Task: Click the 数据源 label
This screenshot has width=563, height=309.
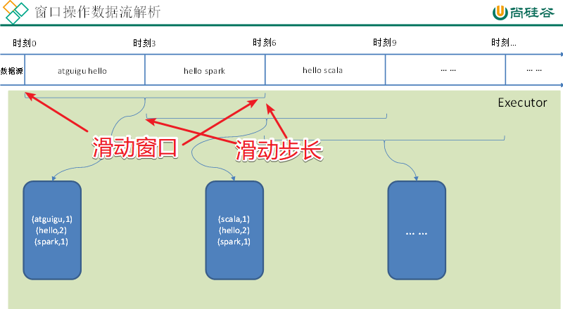Action: point(11,71)
